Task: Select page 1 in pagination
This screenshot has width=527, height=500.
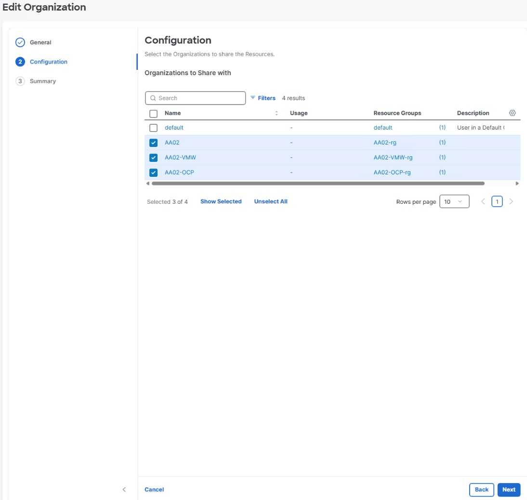Action: point(497,202)
